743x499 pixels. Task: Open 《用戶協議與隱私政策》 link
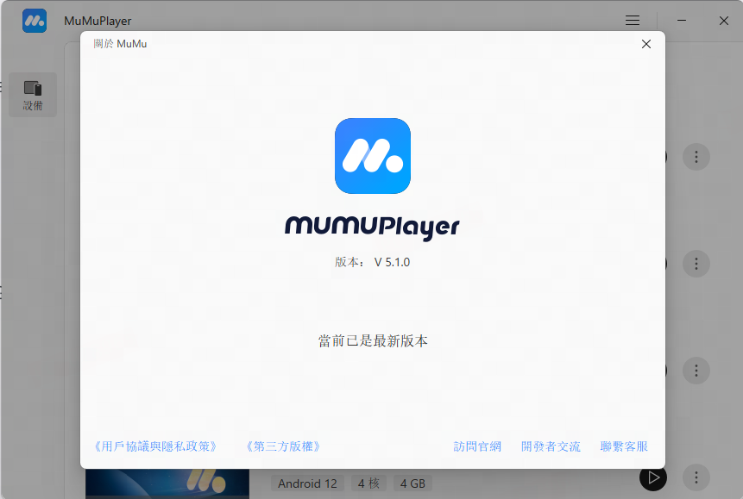point(155,446)
